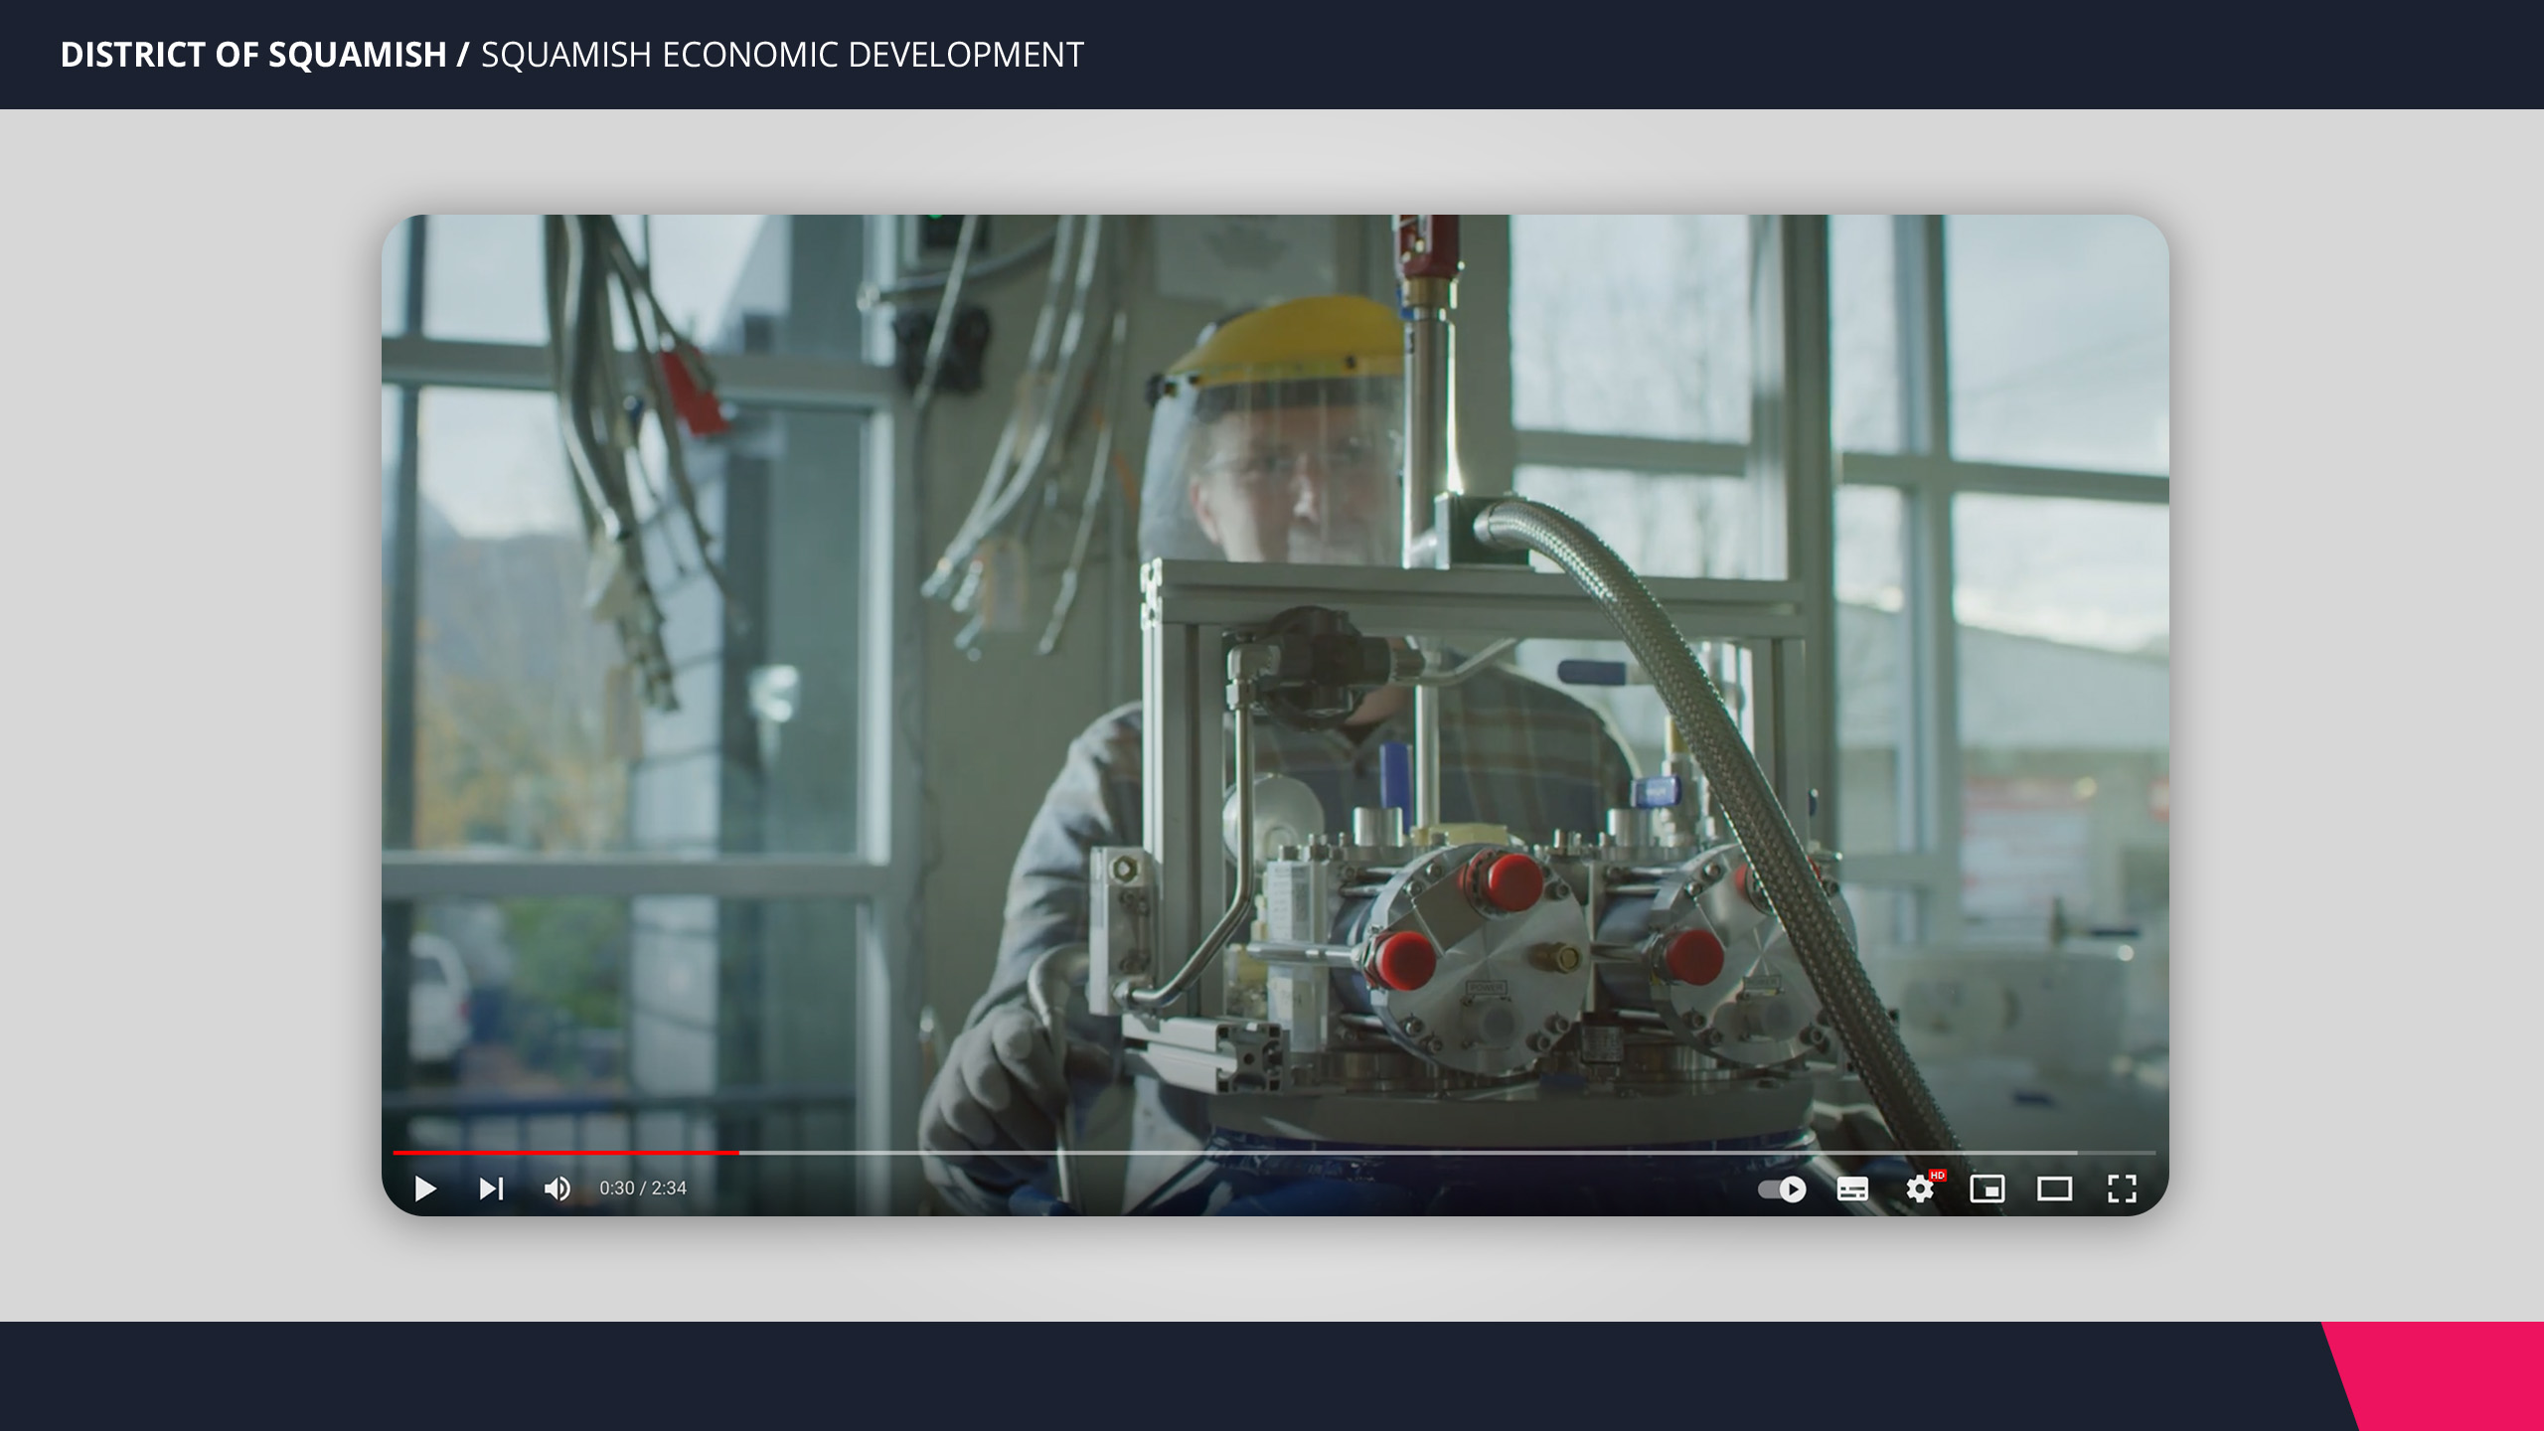Mute the video volume
2544x1431 pixels.
pos(557,1189)
